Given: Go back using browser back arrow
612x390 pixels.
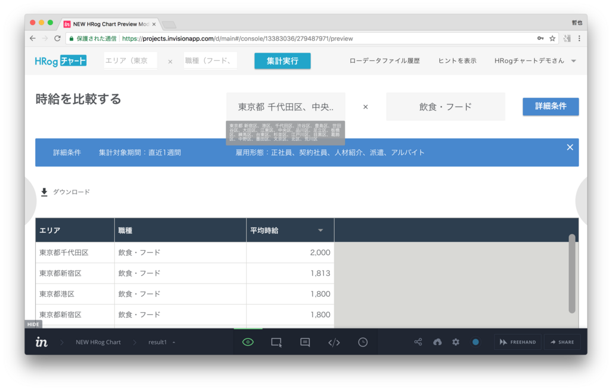Looking at the screenshot, I should click(33, 38).
